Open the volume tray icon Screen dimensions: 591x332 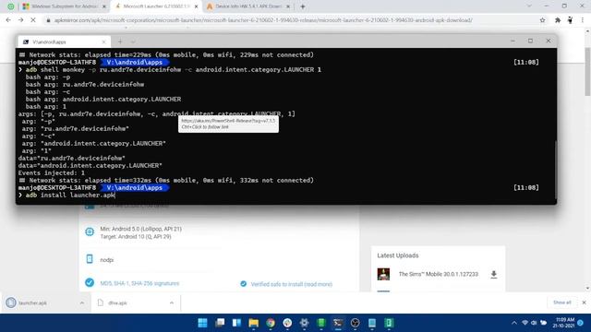[534, 323]
